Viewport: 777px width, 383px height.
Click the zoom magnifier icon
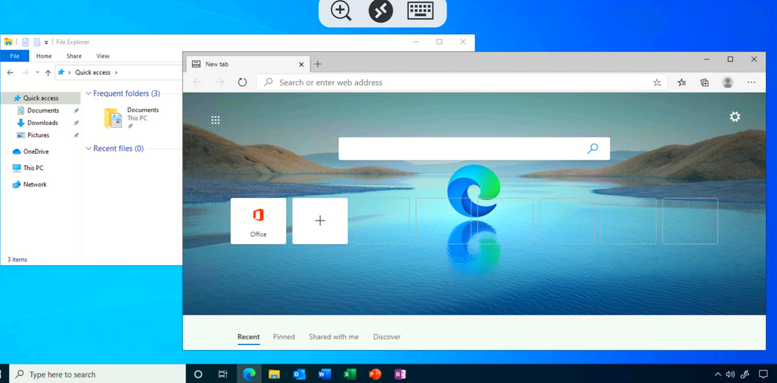(341, 11)
